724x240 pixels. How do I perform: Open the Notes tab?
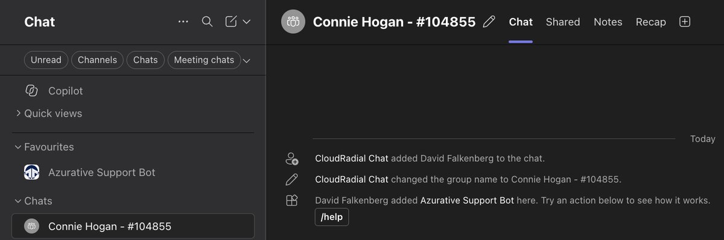tap(608, 22)
